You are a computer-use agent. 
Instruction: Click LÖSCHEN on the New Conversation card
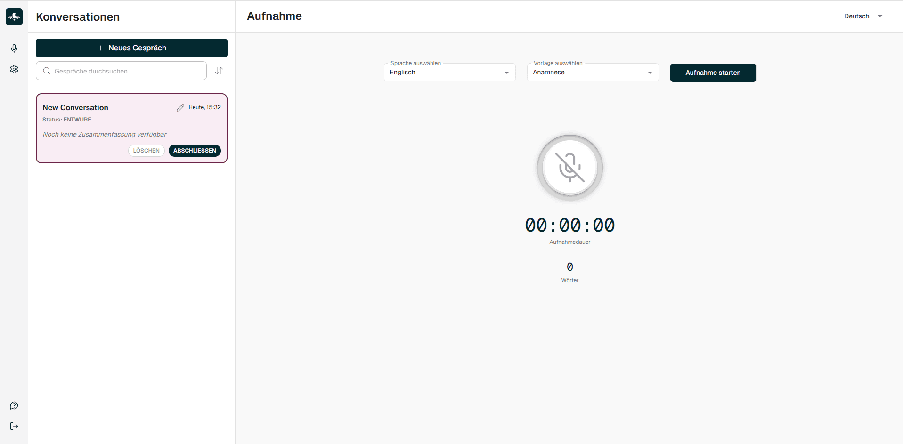[x=146, y=151]
